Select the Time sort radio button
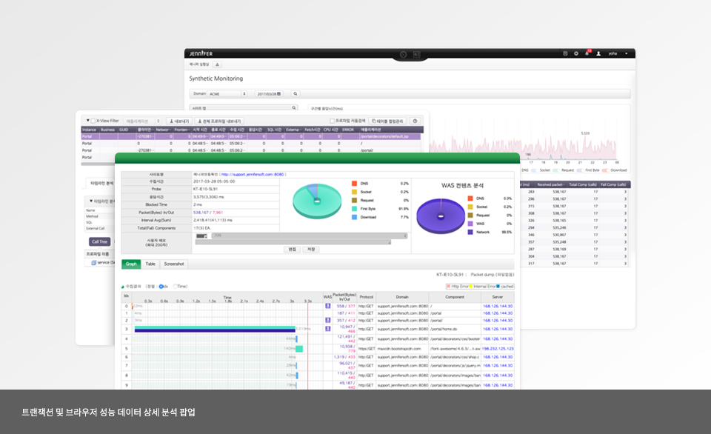 click(x=175, y=286)
